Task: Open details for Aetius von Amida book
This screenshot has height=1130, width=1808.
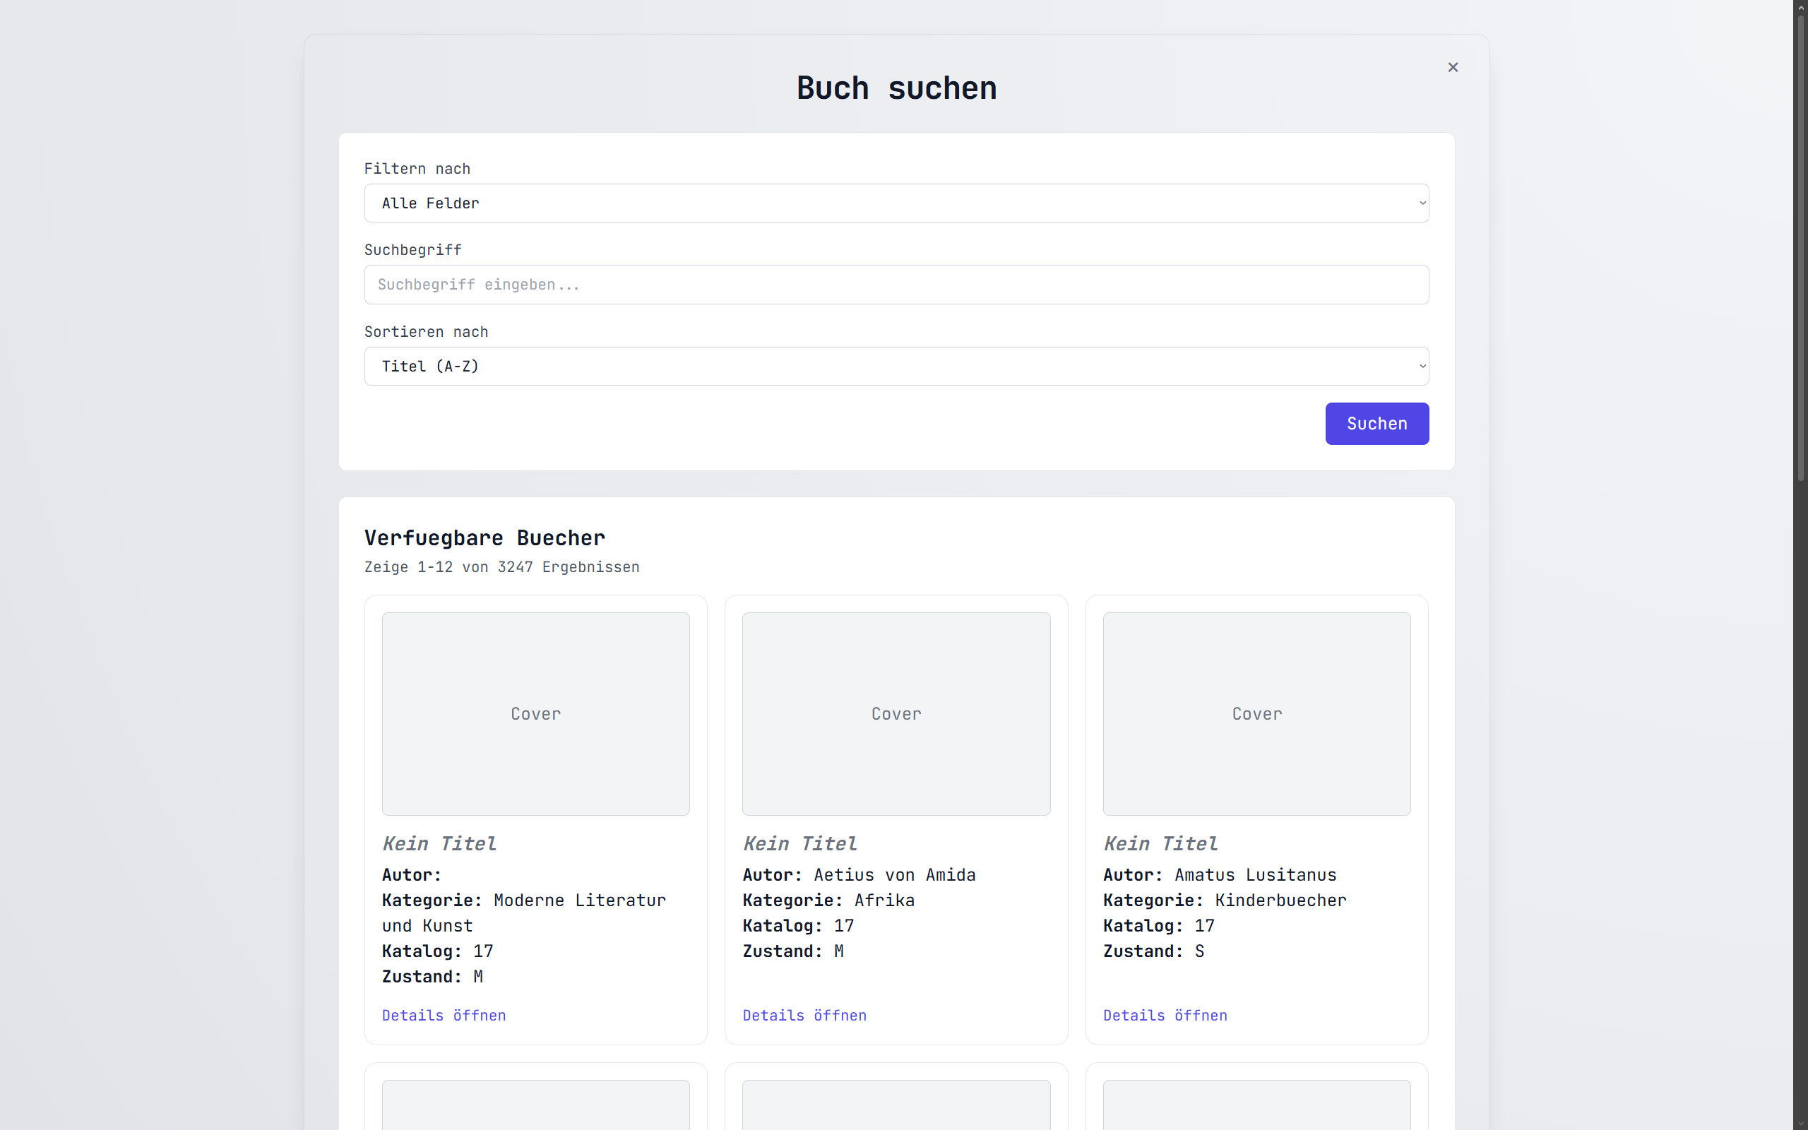Action: pyautogui.click(x=804, y=1015)
